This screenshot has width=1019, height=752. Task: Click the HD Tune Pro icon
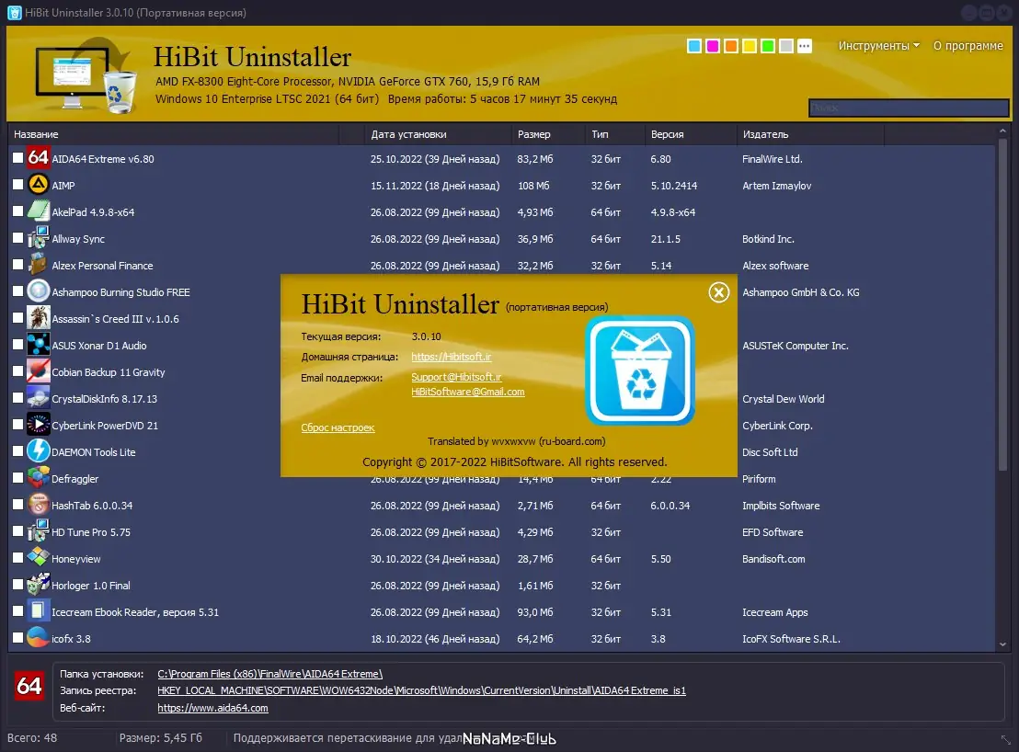39,531
